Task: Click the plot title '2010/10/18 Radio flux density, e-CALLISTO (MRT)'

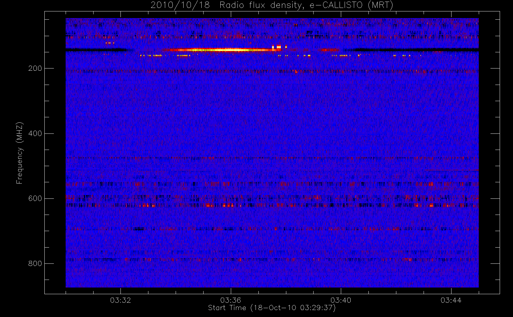Action: [x=272, y=5]
